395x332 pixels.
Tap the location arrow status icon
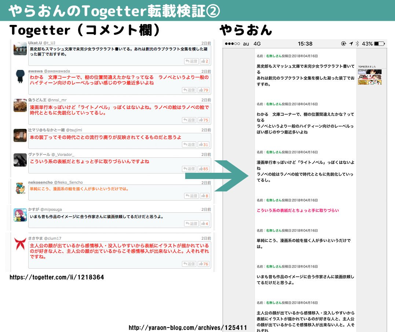pyautogui.click(x=351, y=44)
